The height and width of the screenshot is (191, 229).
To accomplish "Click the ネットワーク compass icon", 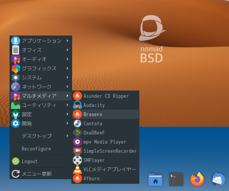I will (16, 87).
